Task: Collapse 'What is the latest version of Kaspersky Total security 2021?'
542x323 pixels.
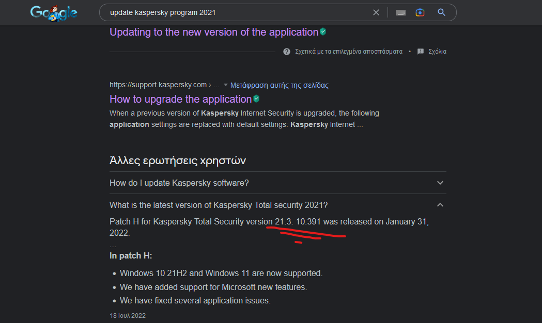Action: pos(278,205)
